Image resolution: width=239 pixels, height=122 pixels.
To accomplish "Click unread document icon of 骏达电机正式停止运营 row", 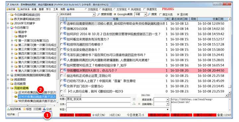I will 65,75.
